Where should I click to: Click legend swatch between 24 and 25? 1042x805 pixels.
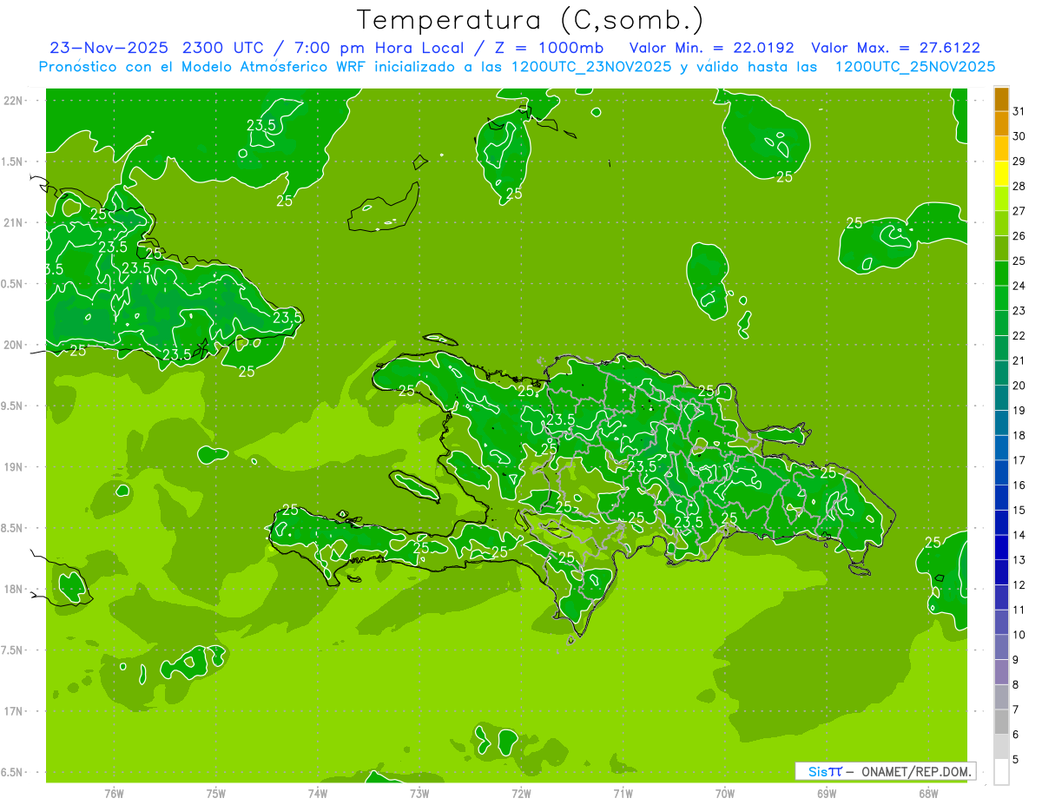pos(1001,273)
